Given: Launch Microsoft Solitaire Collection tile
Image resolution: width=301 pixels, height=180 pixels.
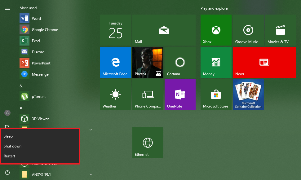Looking at the screenshot, I should point(248,94).
